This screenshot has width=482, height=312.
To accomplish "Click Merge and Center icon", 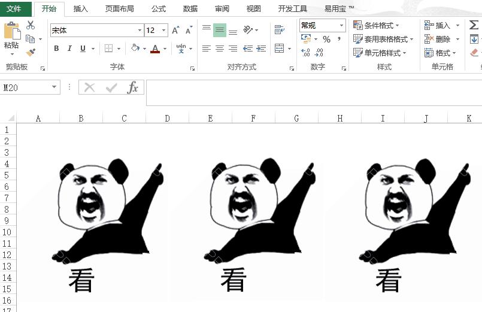I will click(x=279, y=49).
